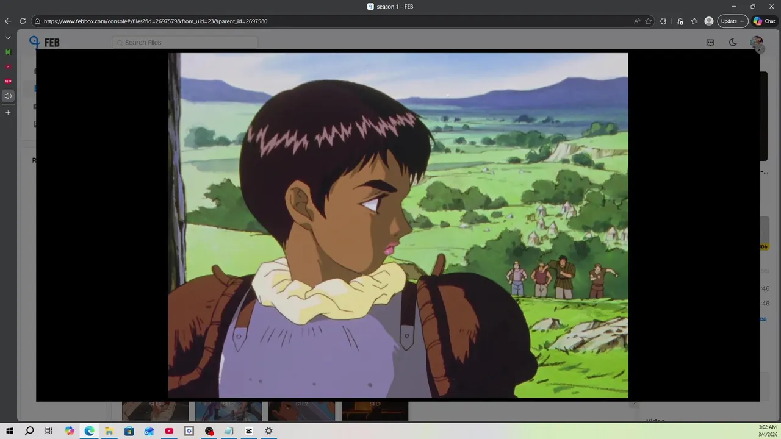Add a new tab with the plus icon
Screen dimensions: 781x439
(x=8, y=112)
